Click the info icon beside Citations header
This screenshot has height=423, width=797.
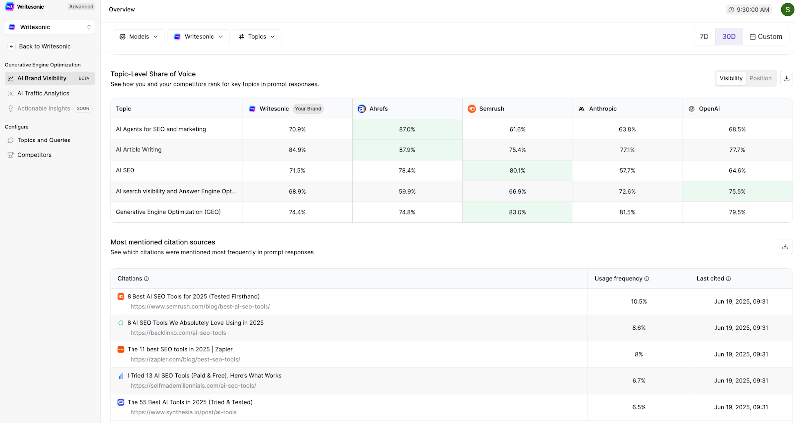pyautogui.click(x=146, y=279)
